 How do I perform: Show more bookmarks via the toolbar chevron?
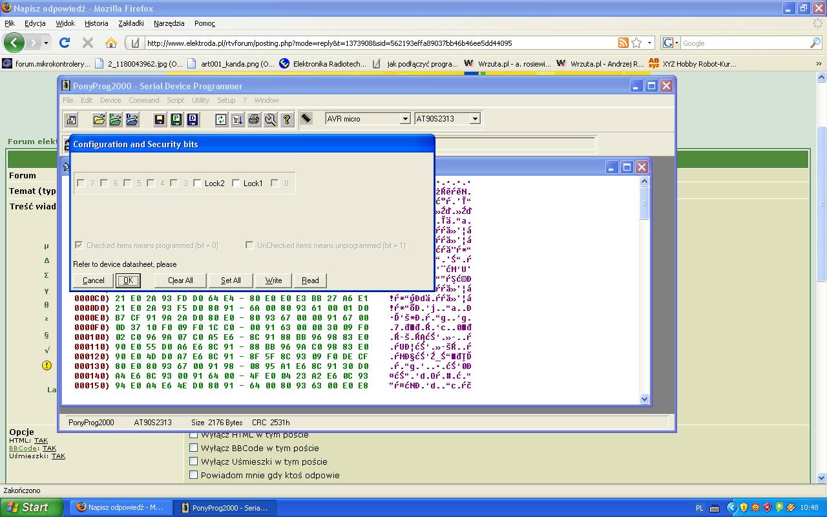(819, 63)
